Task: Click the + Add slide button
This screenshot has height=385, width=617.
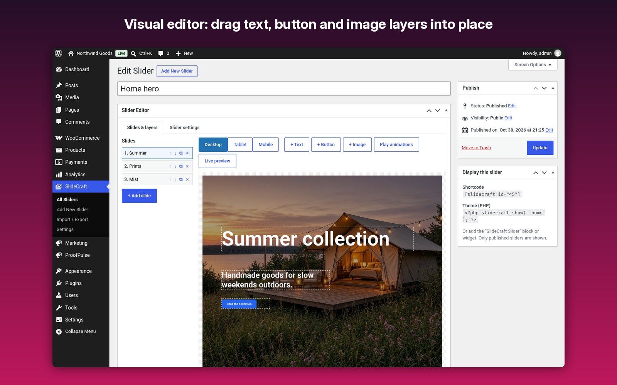Action: pyautogui.click(x=139, y=196)
